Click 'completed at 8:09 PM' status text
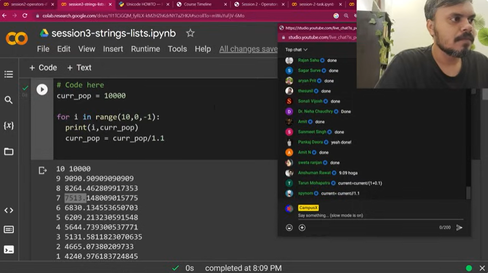Screen dimensions: 488x273 [x=243, y=268]
